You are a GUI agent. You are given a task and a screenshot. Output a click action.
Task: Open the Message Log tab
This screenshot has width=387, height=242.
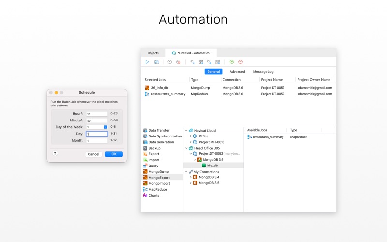tap(263, 71)
